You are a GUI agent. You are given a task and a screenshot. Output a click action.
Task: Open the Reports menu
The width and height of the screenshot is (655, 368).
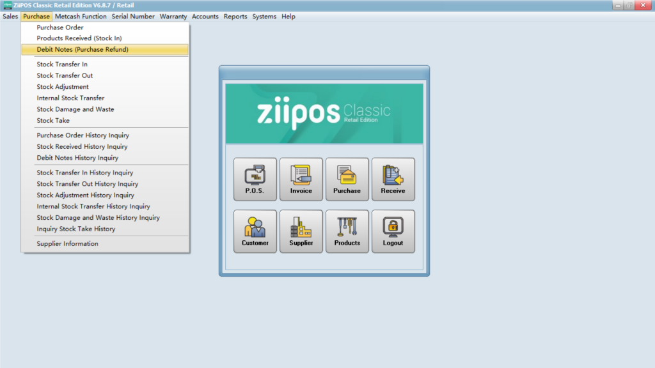235,17
